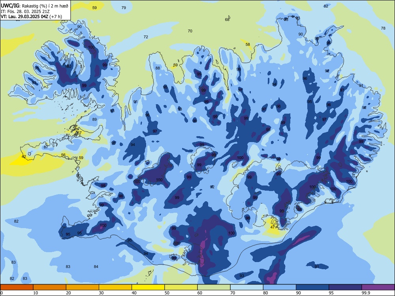Select the golden 30–40 legend swatch
Image resolution: width=395 pixels, height=296 pixels.
pos(115,287)
